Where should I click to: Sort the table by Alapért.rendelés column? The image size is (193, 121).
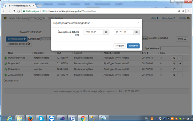click(x=112, y=53)
